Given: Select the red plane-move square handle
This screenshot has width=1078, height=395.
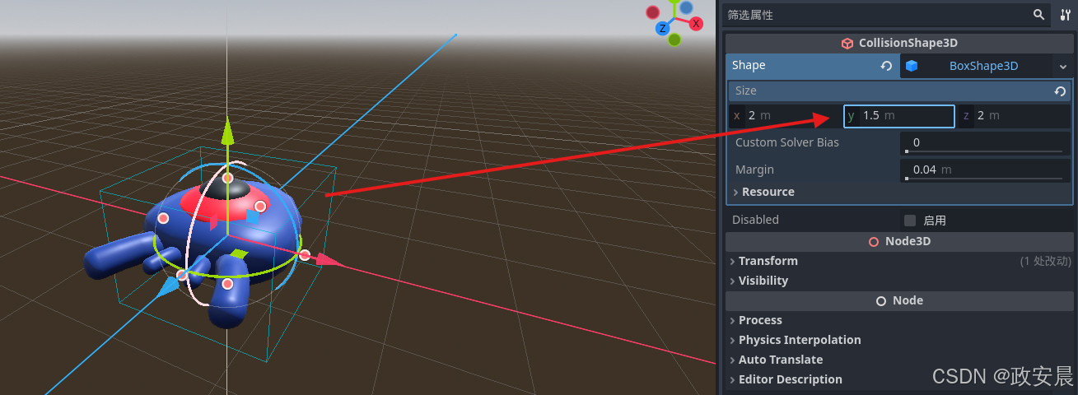Looking at the screenshot, I should tap(212, 222).
